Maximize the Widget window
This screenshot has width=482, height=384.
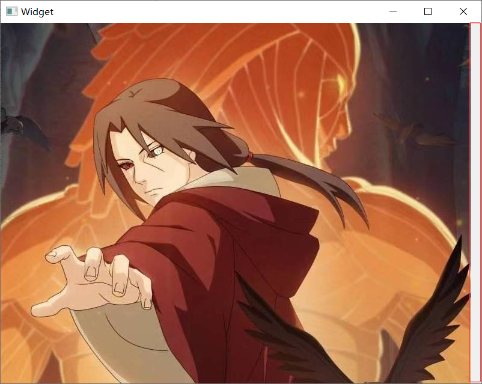click(x=428, y=11)
